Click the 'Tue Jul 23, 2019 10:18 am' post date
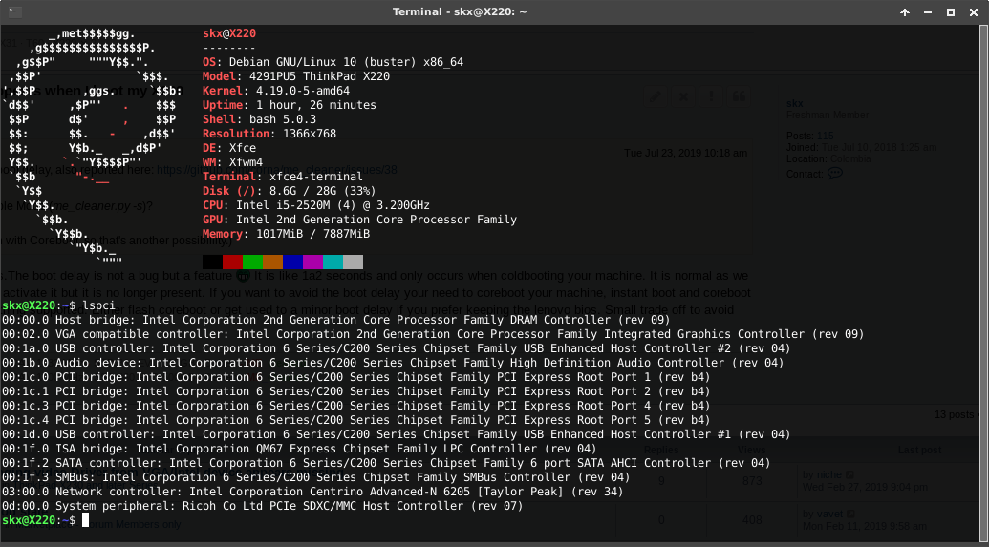Image resolution: width=989 pixels, height=547 pixels. (686, 153)
